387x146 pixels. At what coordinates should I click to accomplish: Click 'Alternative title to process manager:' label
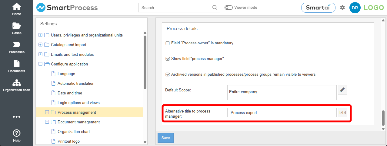188,113
